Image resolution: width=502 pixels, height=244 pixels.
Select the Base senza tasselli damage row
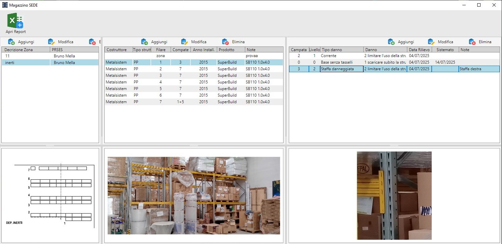(337, 62)
